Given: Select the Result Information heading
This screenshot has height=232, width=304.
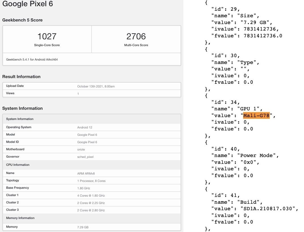Looking at the screenshot, I should click(x=21, y=77).
